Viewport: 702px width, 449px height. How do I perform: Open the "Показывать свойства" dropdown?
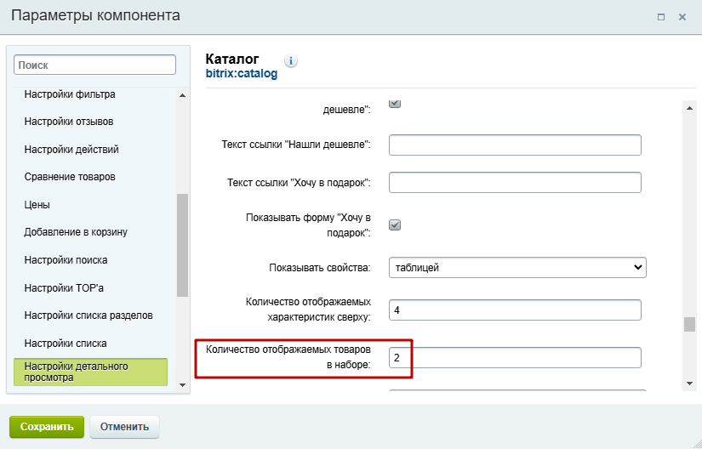tap(517, 267)
